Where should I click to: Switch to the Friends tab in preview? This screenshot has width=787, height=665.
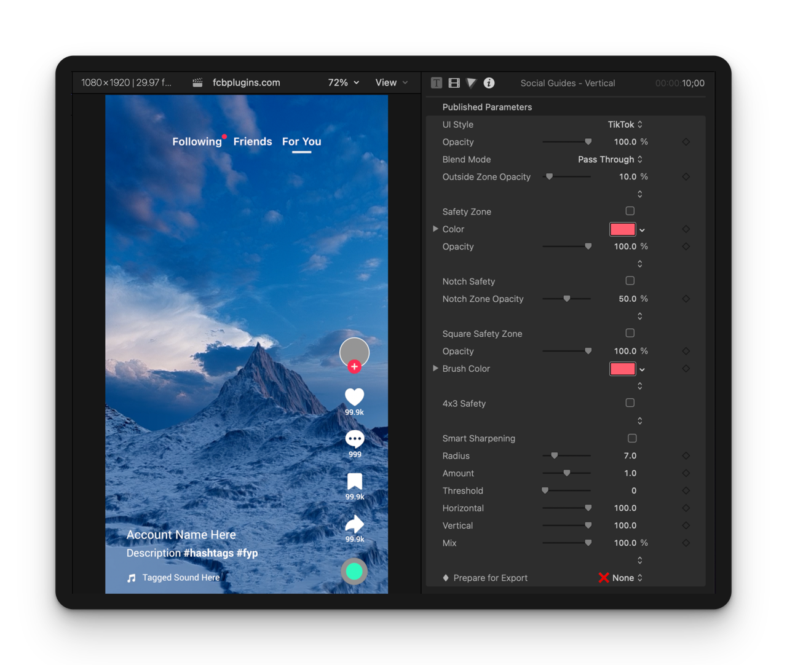253,141
